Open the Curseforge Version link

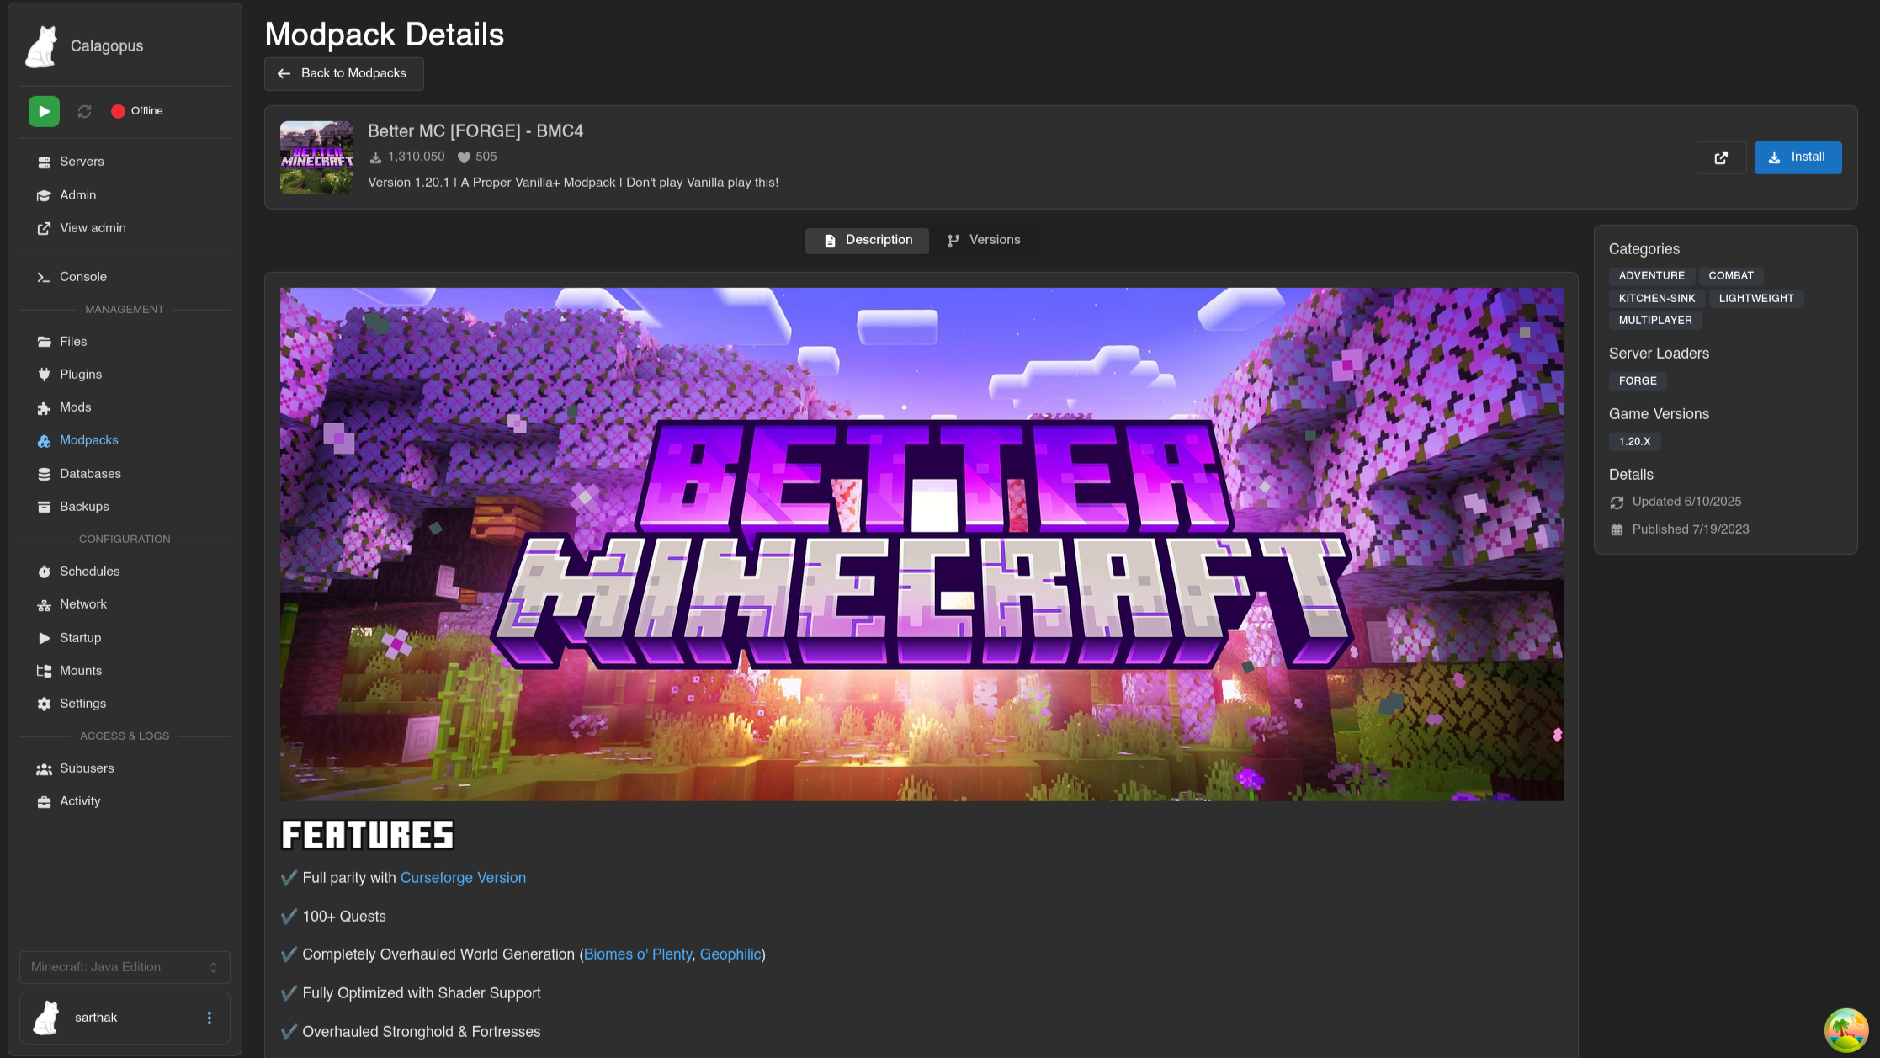[x=463, y=878]
